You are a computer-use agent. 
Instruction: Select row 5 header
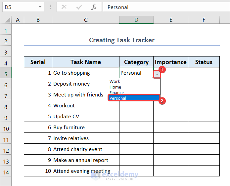(6, 73)
